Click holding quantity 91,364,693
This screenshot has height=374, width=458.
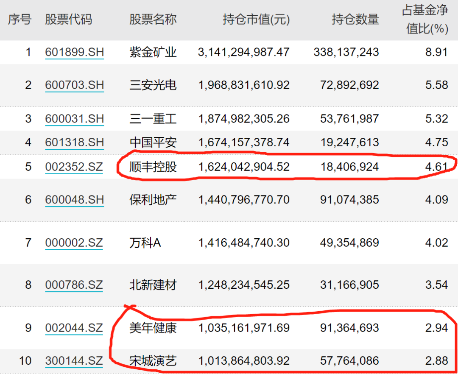click(349, 328)
